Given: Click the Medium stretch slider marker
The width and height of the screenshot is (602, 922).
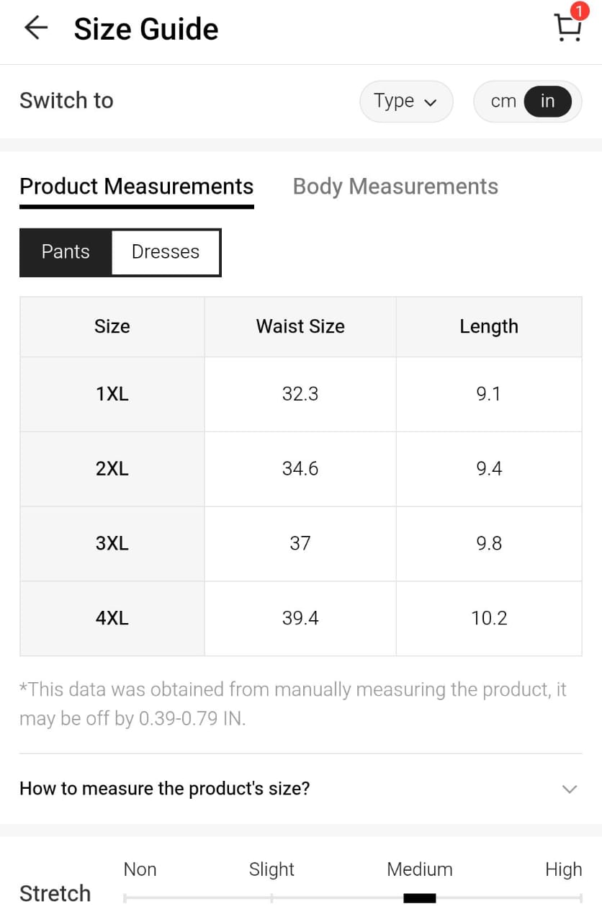Looking at the screenshot, I should click(x=419, y=898).
